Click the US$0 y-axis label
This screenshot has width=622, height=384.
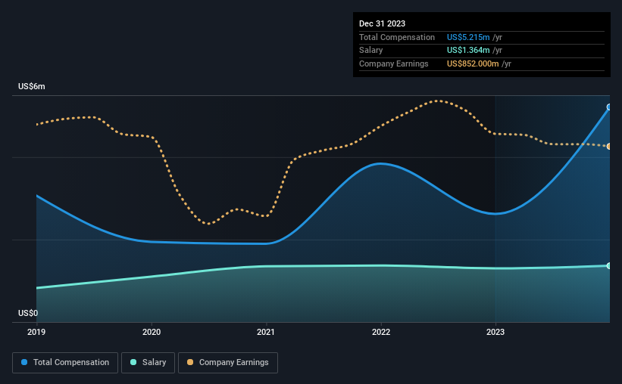point(28,313)
